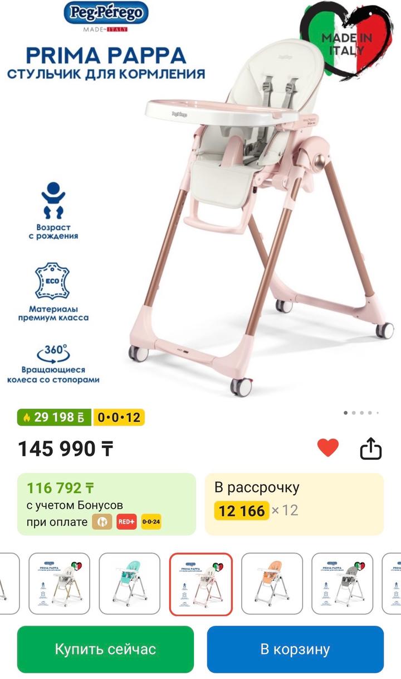The image size is (401, 679).
Task: Open the В рассрочку installment panel
Action: point(294,504)
